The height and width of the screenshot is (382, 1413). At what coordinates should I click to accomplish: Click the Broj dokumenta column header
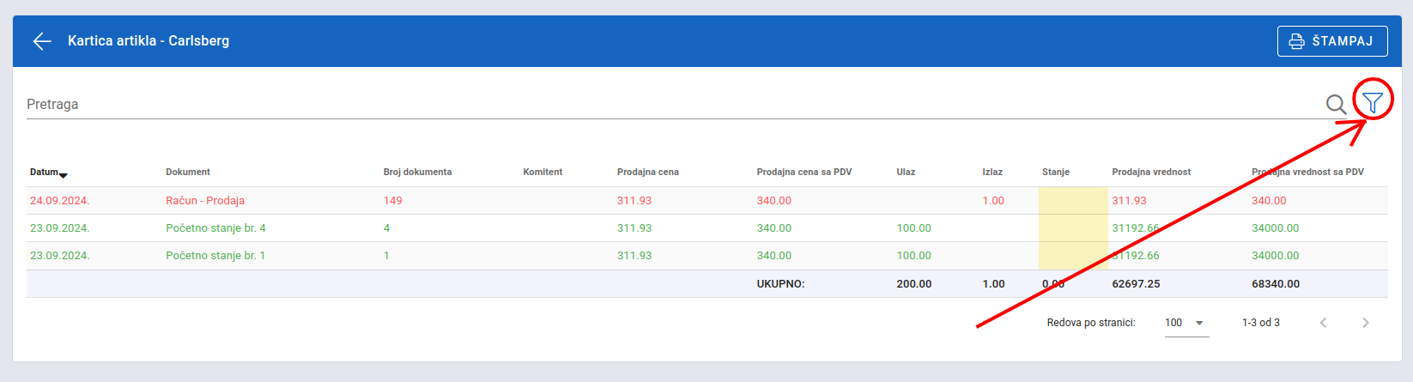tap(417, 172)
